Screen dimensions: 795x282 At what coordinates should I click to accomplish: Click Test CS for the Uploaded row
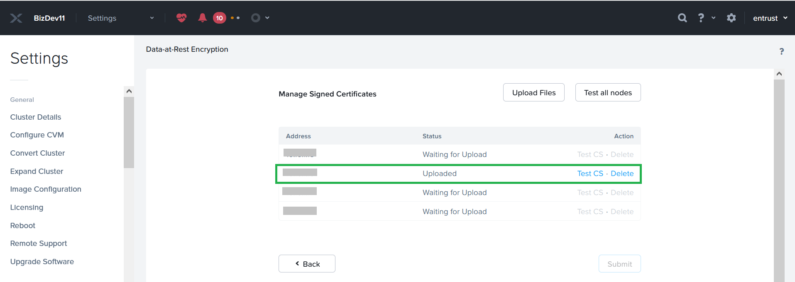[590, 174]
